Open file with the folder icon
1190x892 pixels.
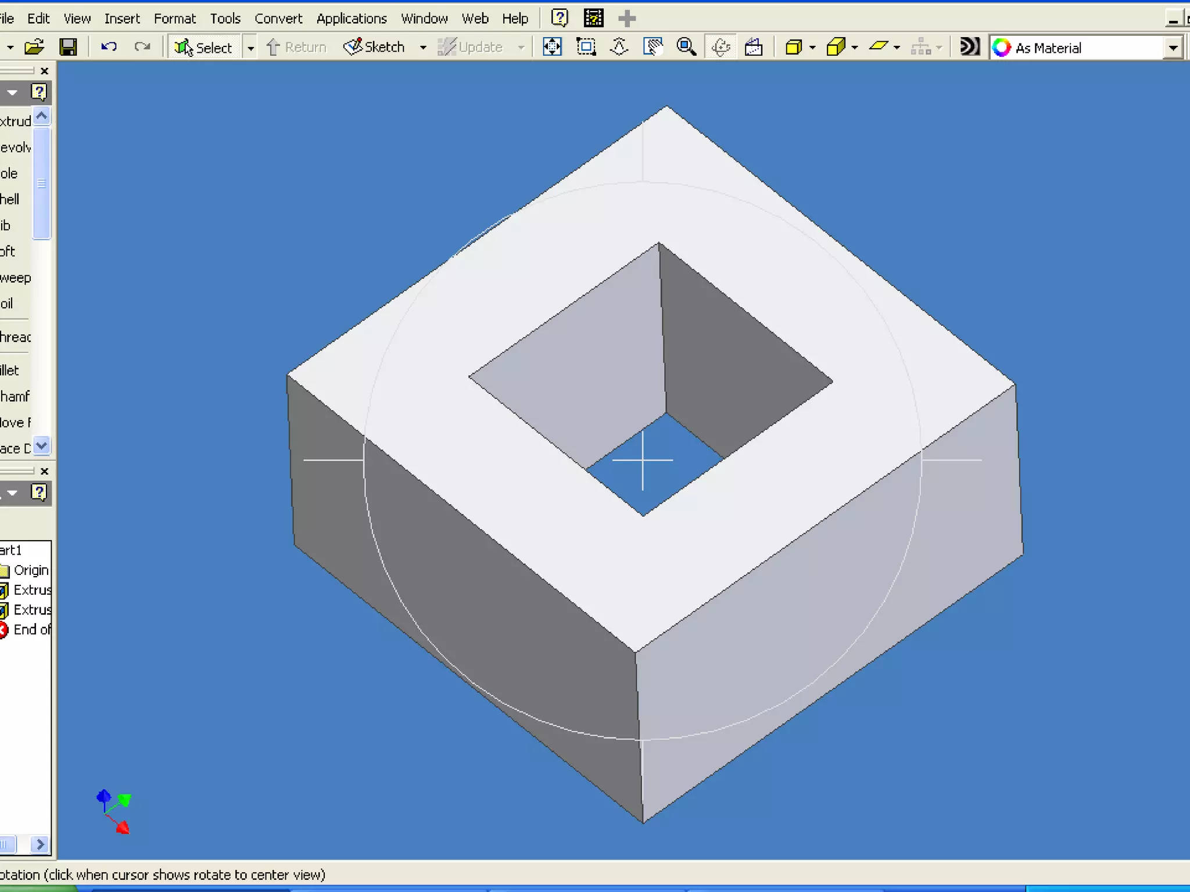pyautogui.click(x=34, y=47)
